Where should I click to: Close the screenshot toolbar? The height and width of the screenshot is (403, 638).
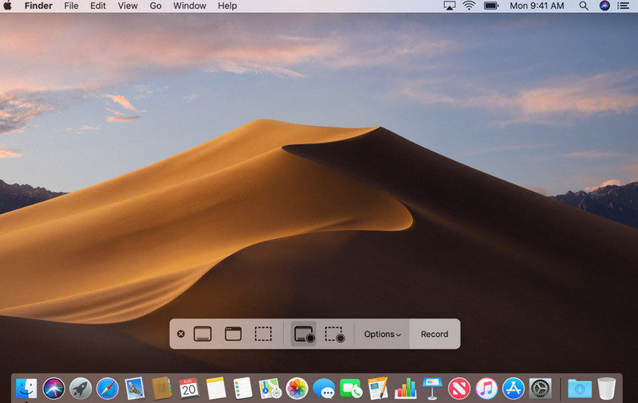click(x=181, y=334)
